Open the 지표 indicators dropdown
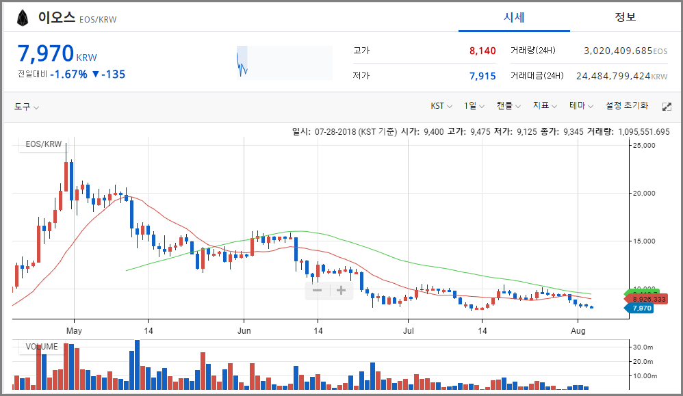 [545, 106]
